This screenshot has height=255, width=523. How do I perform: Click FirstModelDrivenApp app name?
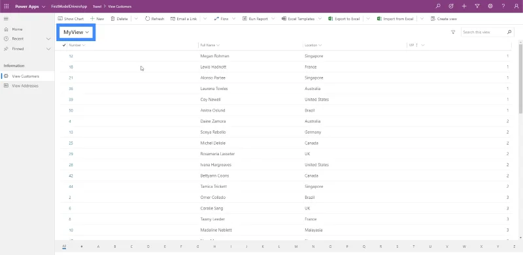coord(69,7)
